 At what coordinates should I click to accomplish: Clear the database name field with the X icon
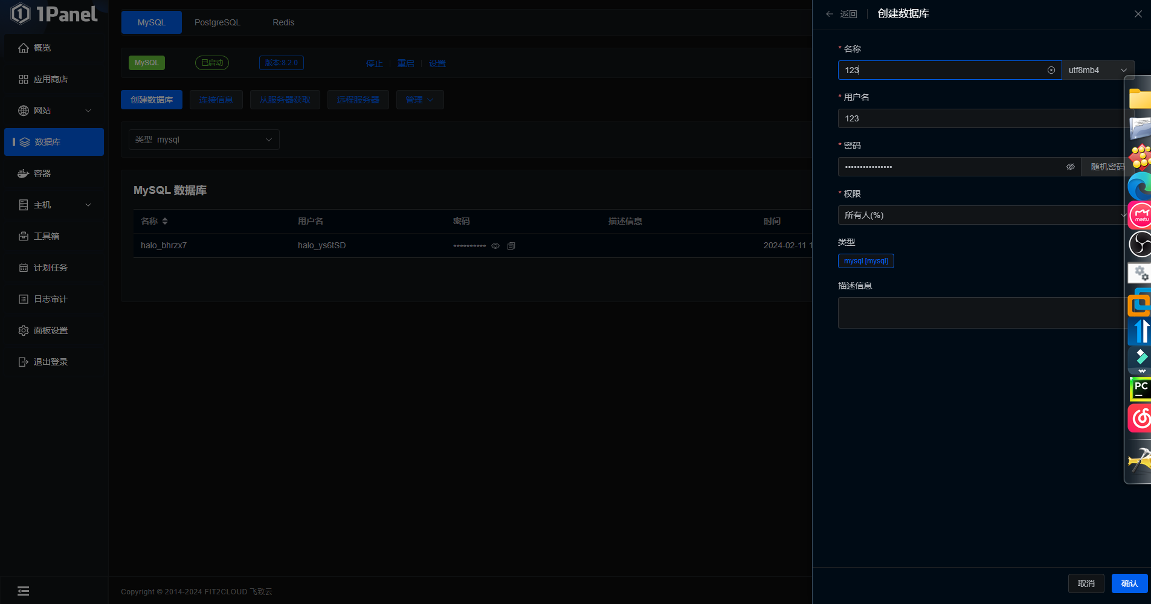pyautogui.click(x=1051, y=70)
